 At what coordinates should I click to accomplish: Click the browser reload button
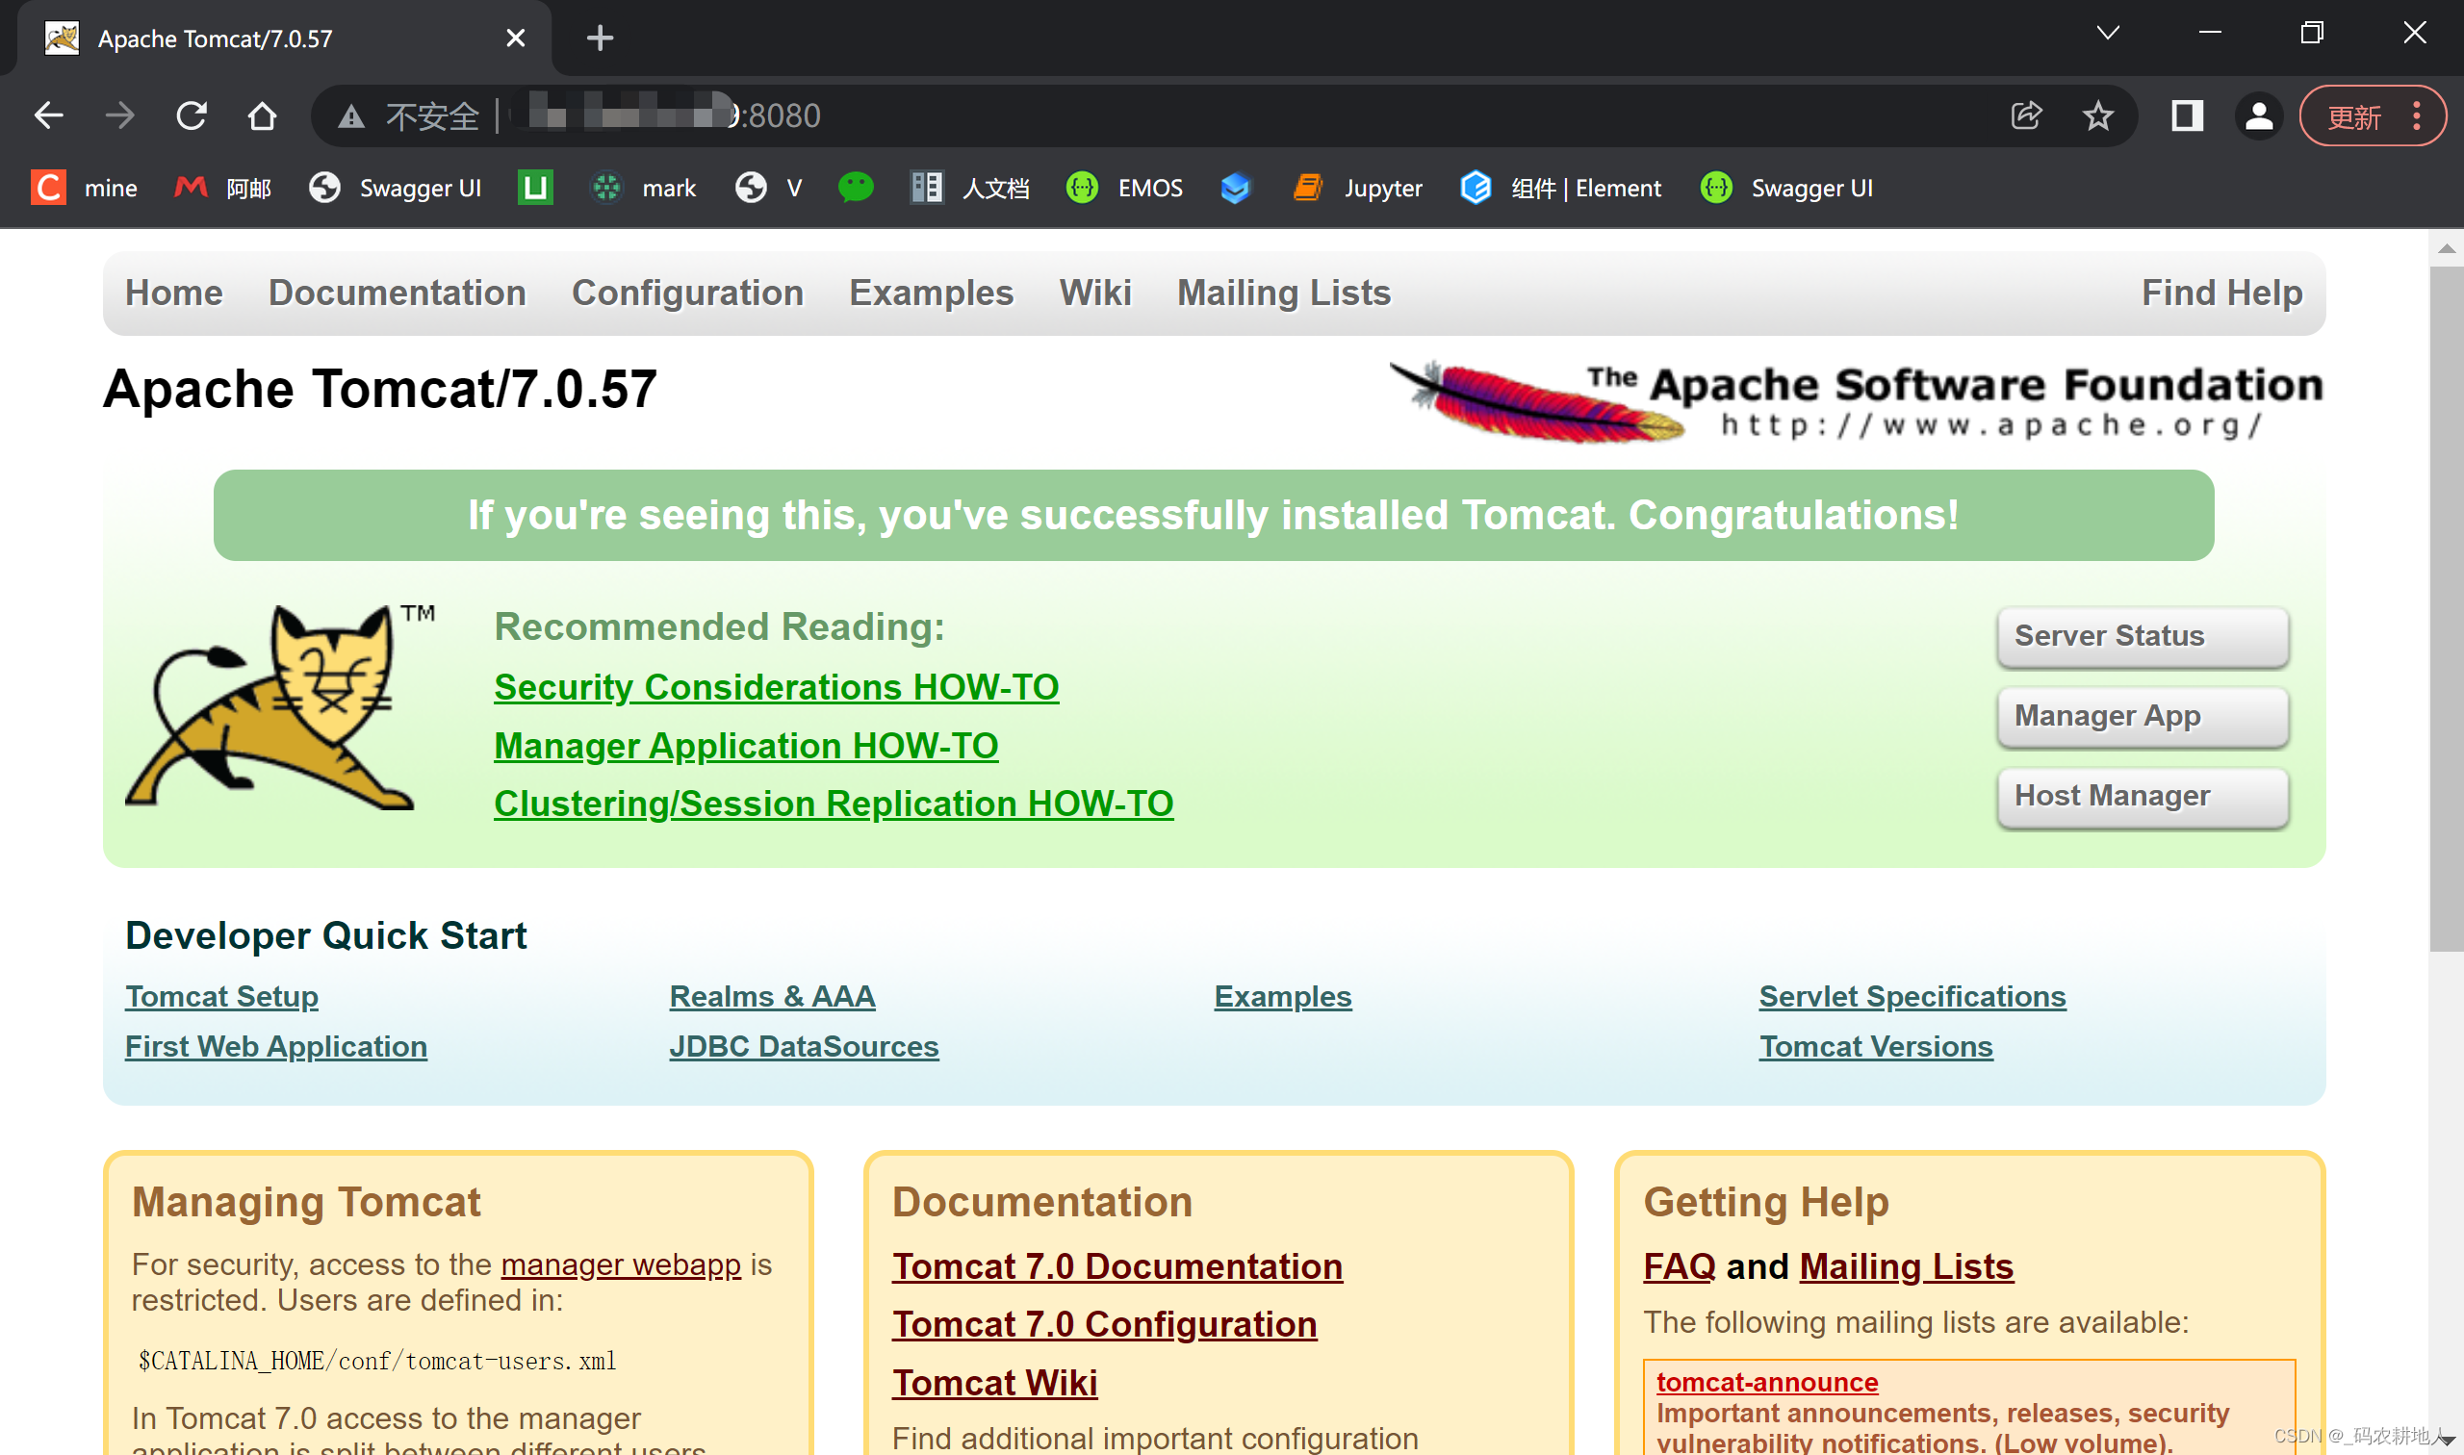(x=192, y=115)
